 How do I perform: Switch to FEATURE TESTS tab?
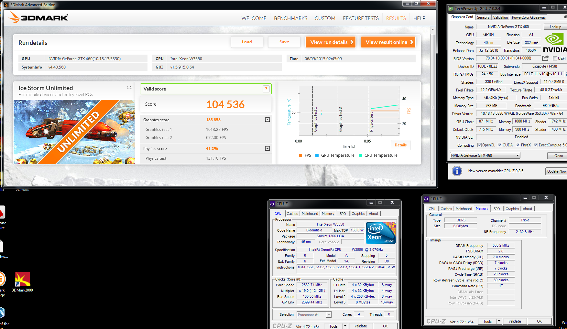click(361, 18)
